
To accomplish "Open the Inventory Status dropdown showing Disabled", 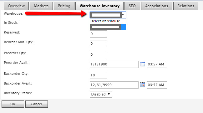I will click(101, 94).
